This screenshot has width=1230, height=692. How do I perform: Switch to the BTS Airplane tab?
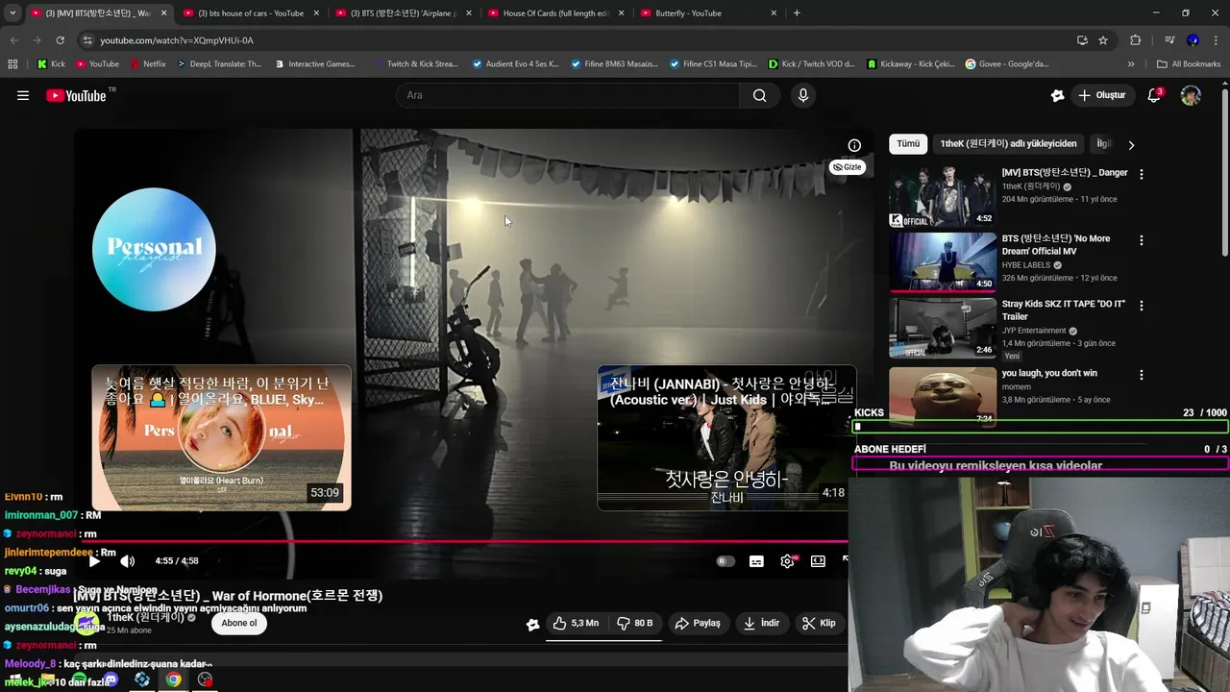(403, 13)
